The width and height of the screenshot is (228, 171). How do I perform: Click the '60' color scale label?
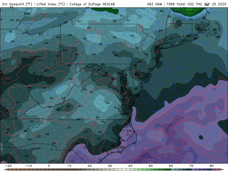pos(171,166)
